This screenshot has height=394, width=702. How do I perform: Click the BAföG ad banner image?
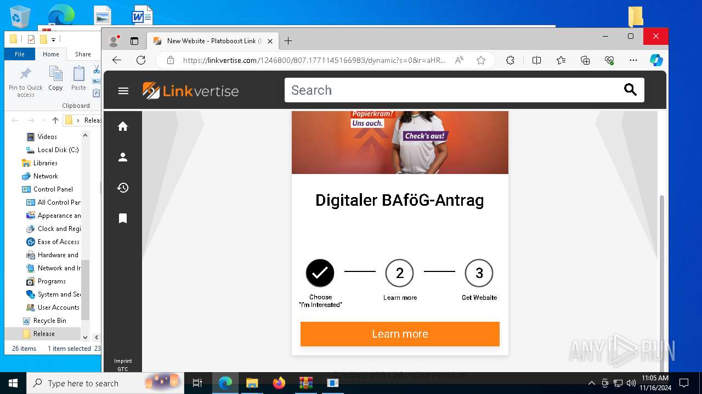pos(400,142)
